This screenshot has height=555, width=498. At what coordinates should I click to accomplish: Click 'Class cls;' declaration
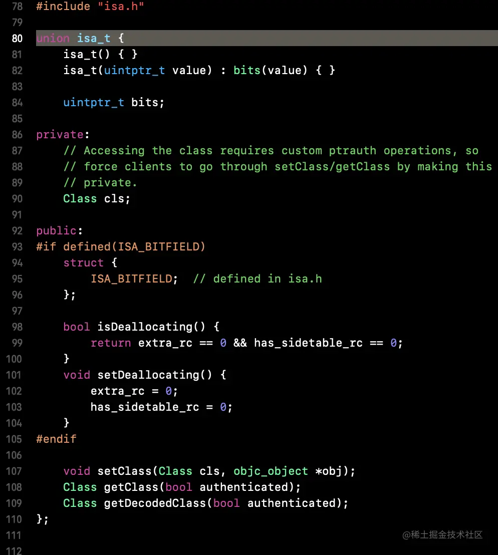(x=97, y=198)
